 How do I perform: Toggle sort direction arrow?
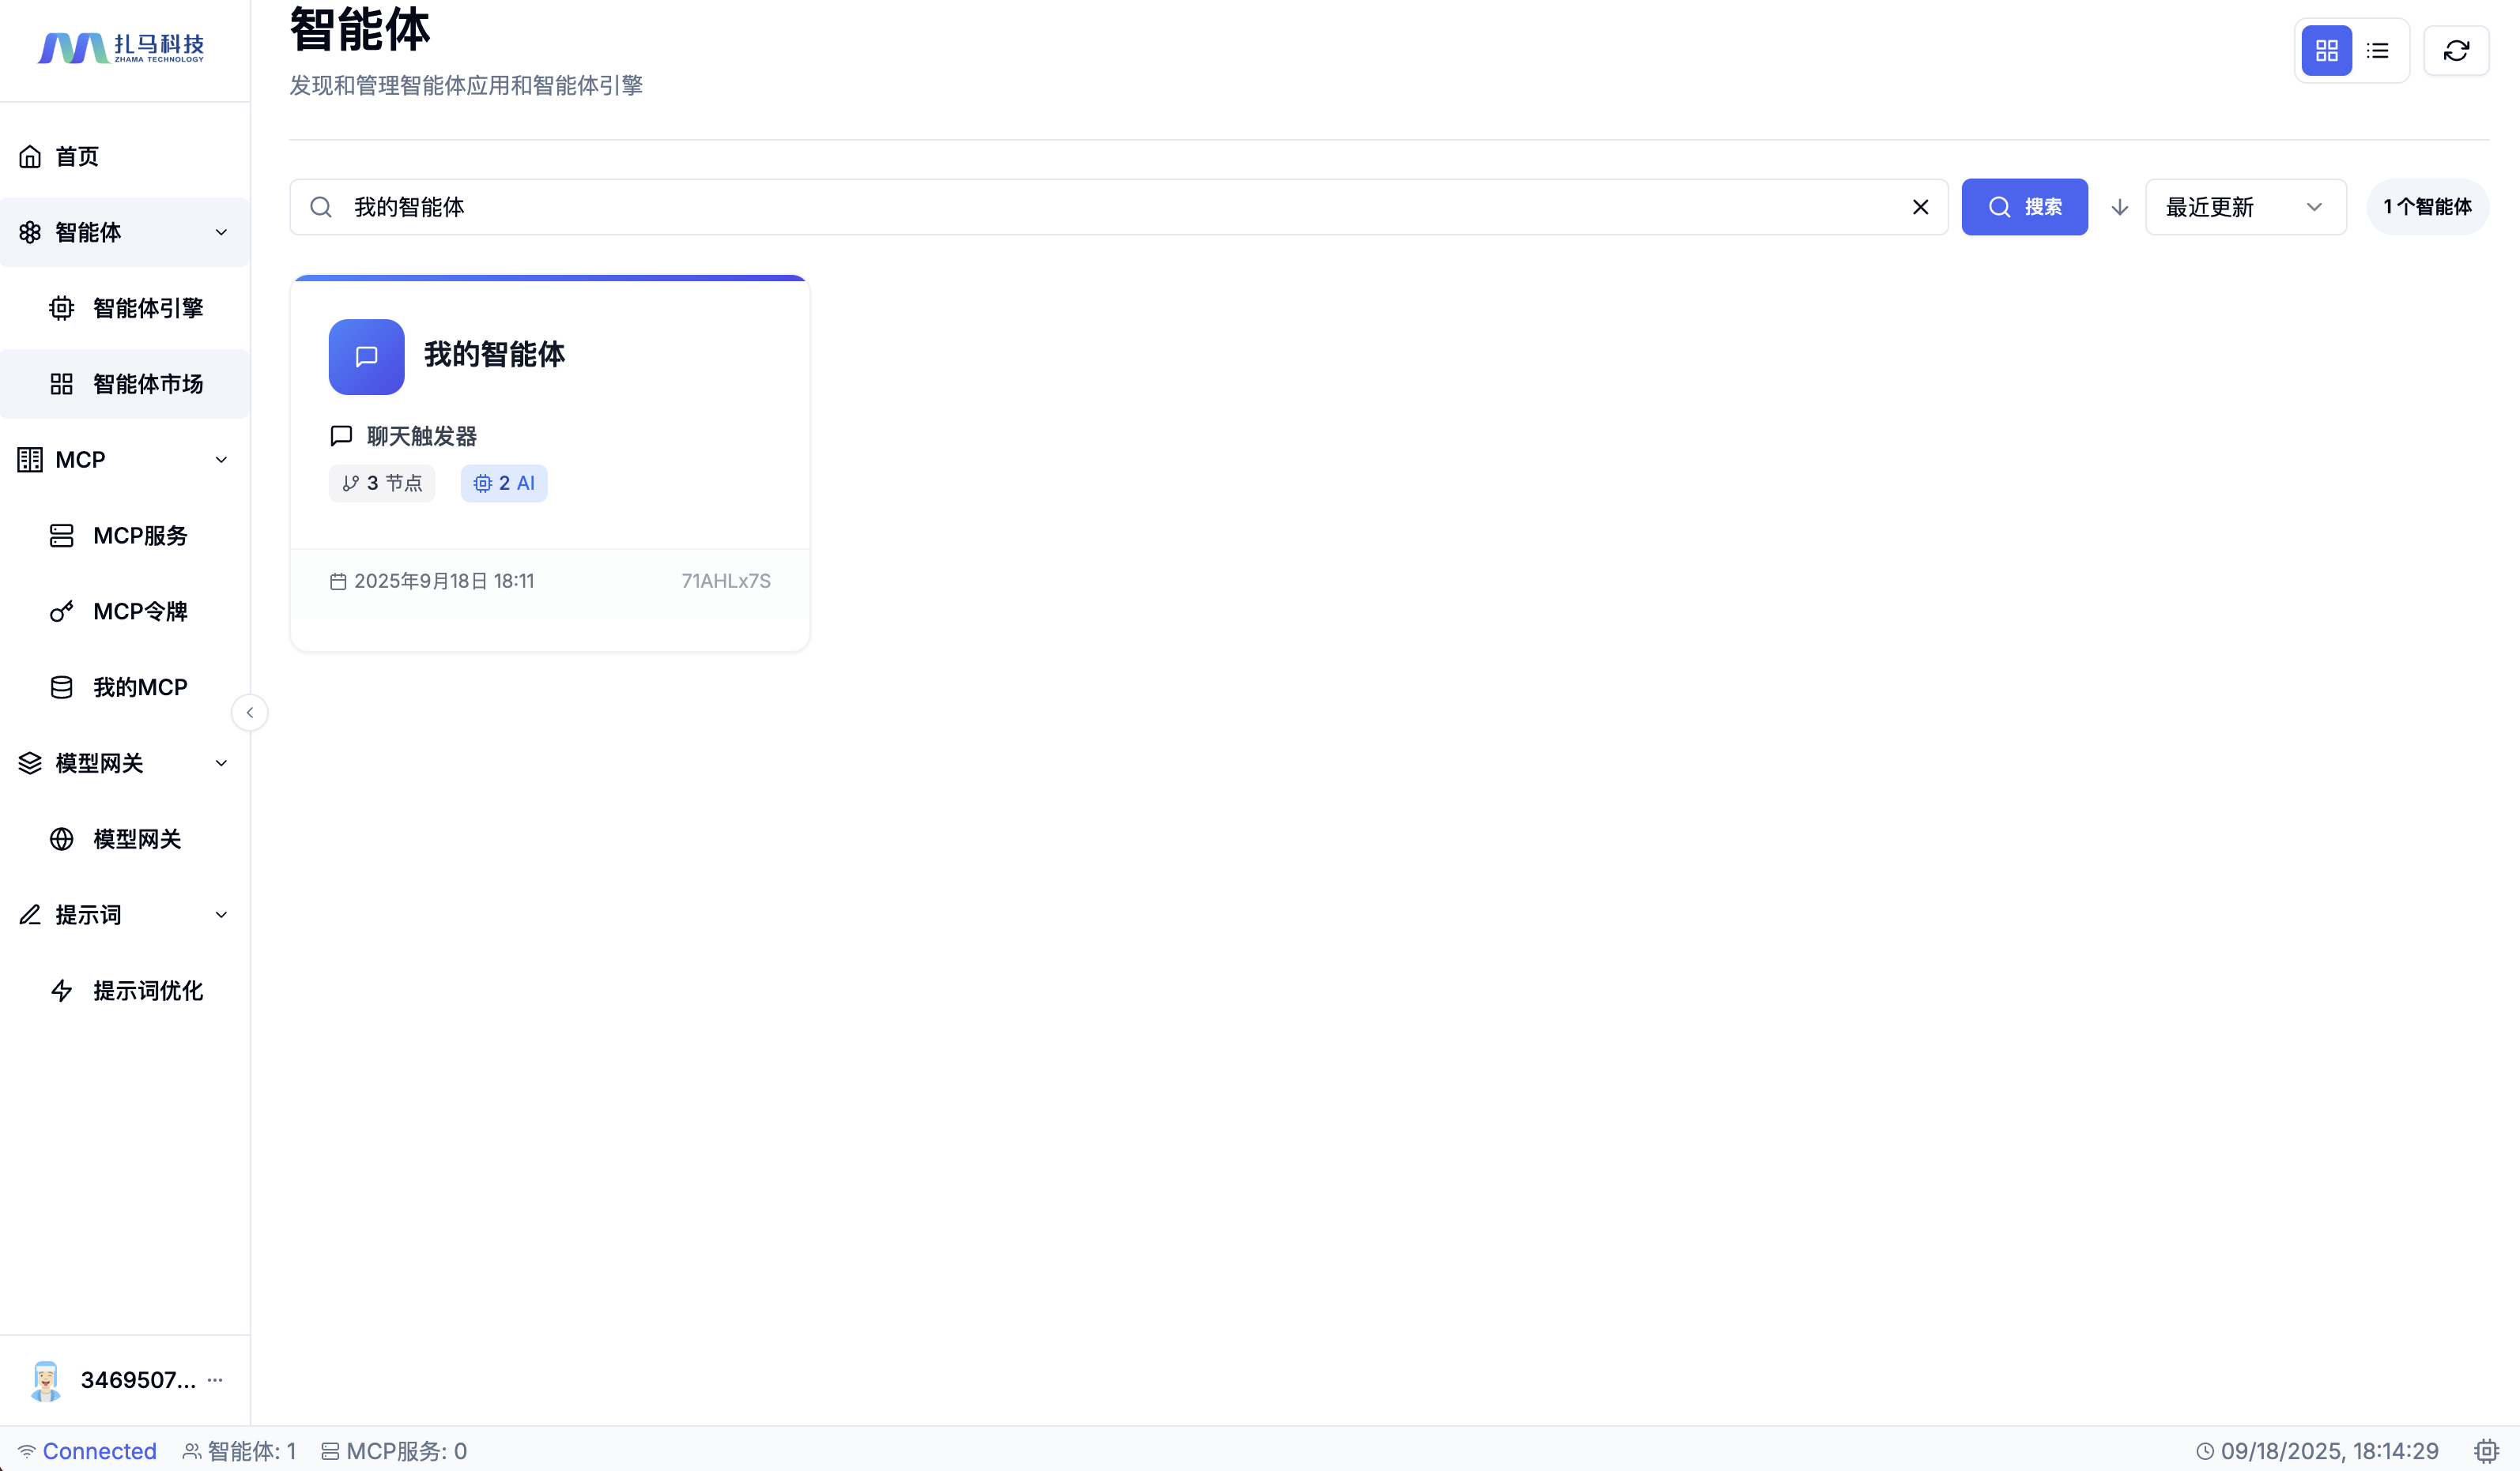coord(2119,207)
